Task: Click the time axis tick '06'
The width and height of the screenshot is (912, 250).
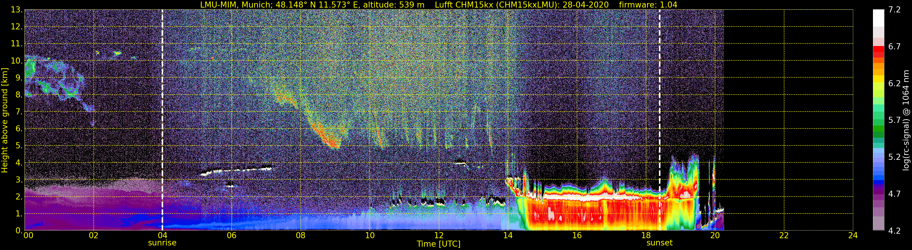Action: pyautogui.click(x=232, y=235)
